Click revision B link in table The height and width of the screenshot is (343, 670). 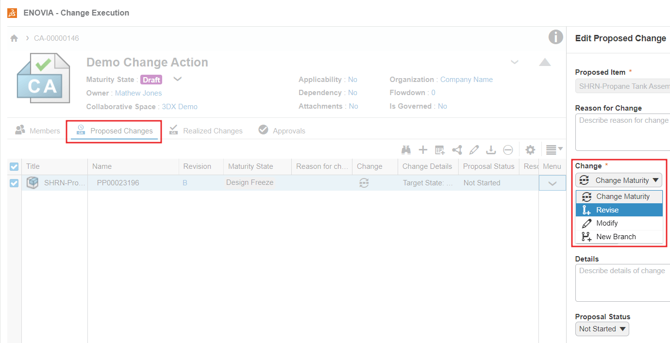[x=185, y=183]
